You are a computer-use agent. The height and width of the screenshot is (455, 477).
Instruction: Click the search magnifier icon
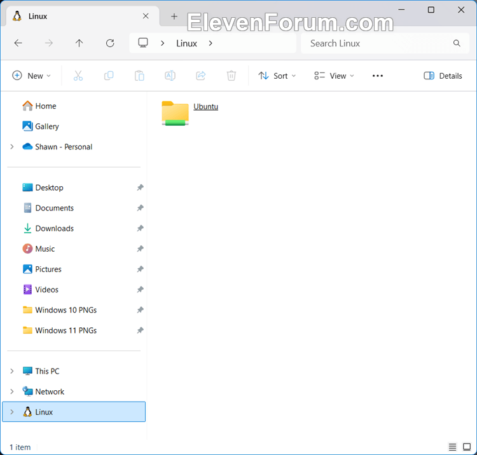point(457,43)
